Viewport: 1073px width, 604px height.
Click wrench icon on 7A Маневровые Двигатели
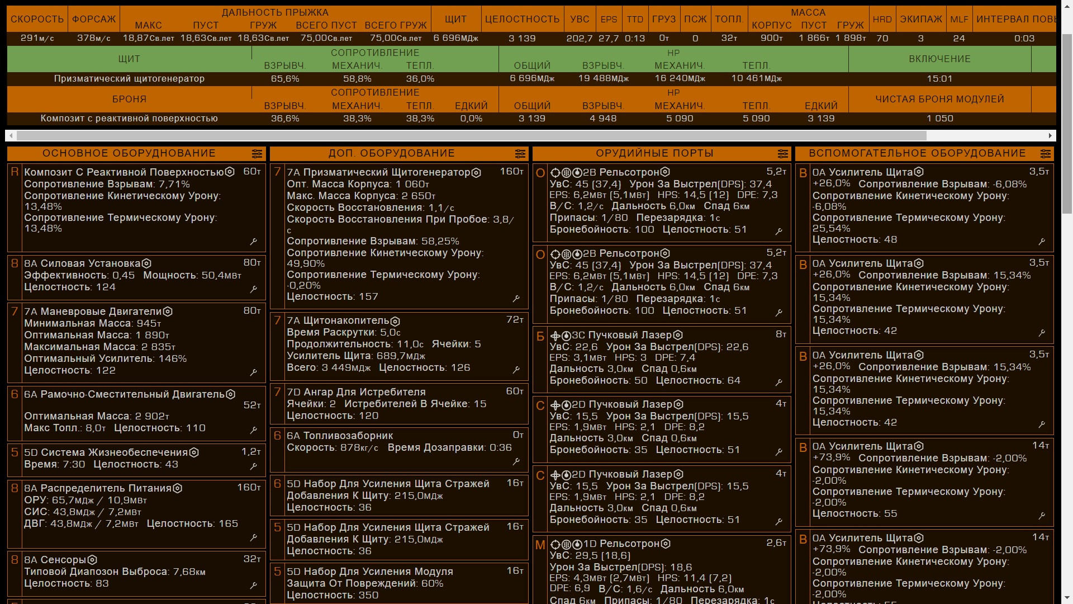[254, 372]
